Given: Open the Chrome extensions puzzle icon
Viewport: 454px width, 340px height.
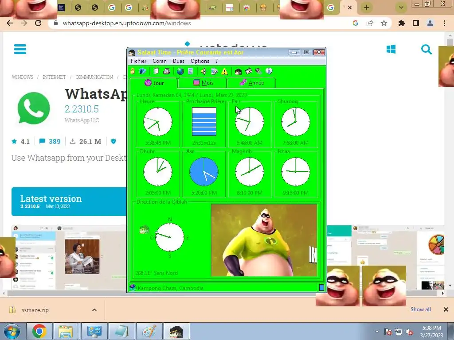Looking at the screenshot, I should pos(402,23).
